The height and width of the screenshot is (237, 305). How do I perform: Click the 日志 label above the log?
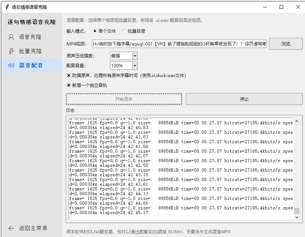click(x=70, y=111)
